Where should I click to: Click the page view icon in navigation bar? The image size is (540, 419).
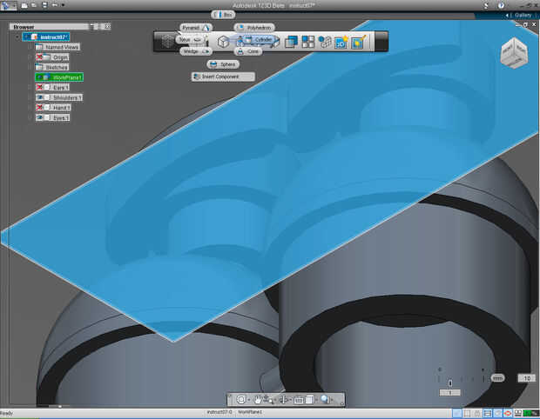[x=309, y=399]
